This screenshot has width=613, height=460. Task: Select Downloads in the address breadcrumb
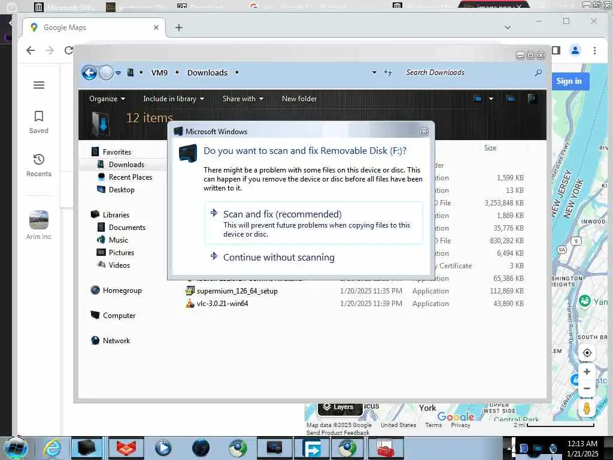click(207, 72)
